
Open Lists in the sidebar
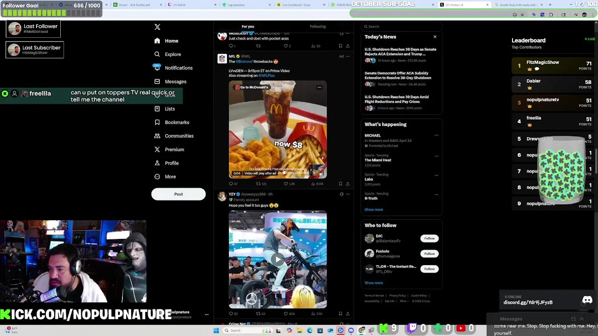click(164, 109)
